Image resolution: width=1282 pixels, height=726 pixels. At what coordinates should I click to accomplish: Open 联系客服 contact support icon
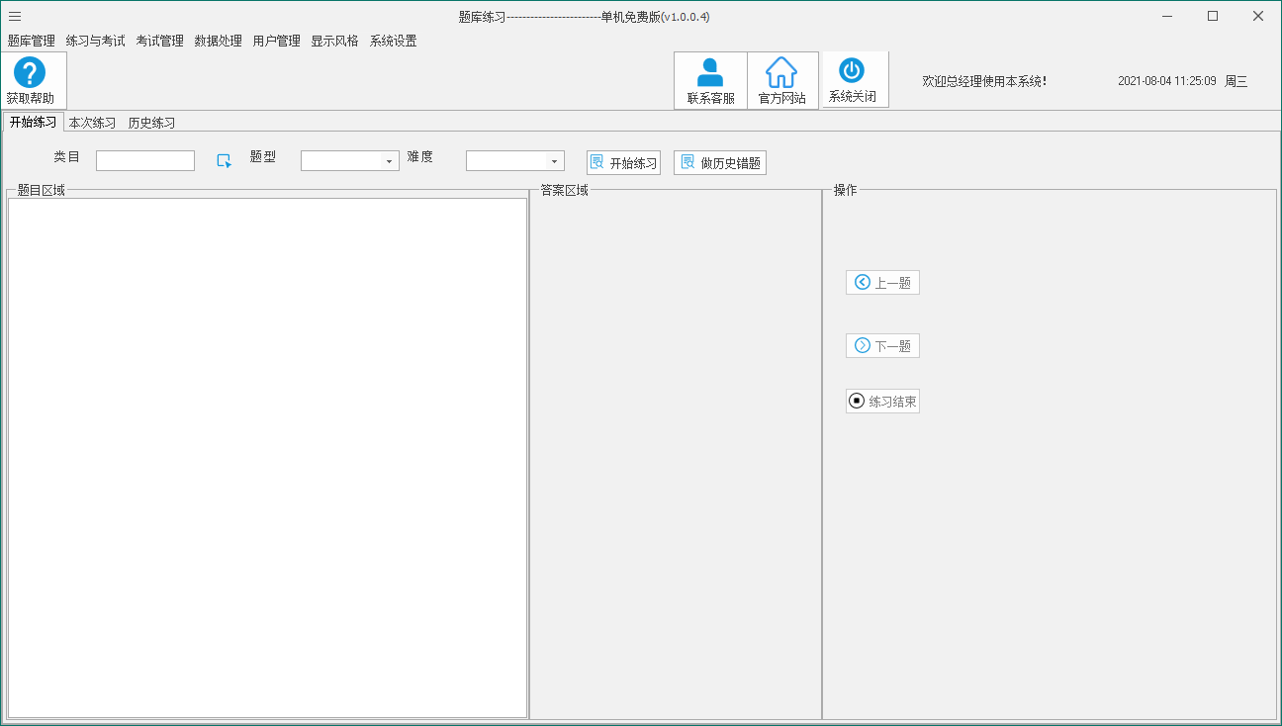[x=710, y=72]
